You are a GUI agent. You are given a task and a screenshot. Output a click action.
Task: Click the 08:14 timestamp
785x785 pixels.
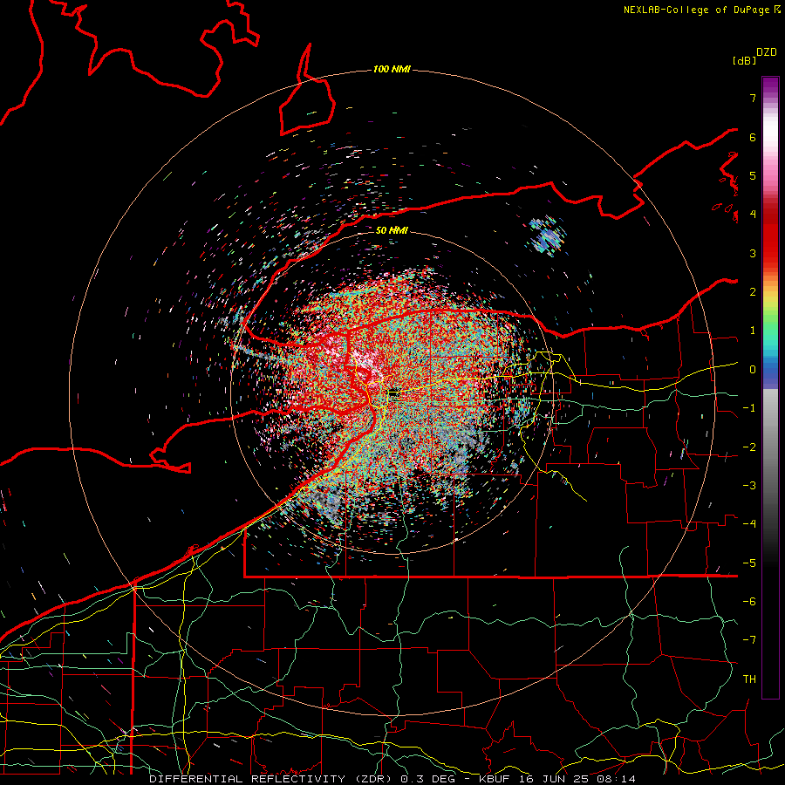click(x=617, y=779)
